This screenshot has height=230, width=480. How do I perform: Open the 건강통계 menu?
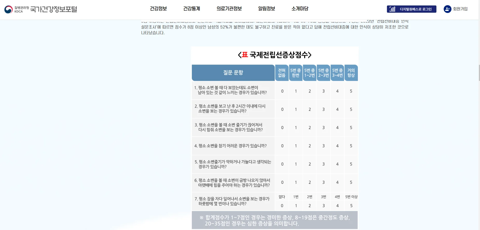click(x=192, y=9)
